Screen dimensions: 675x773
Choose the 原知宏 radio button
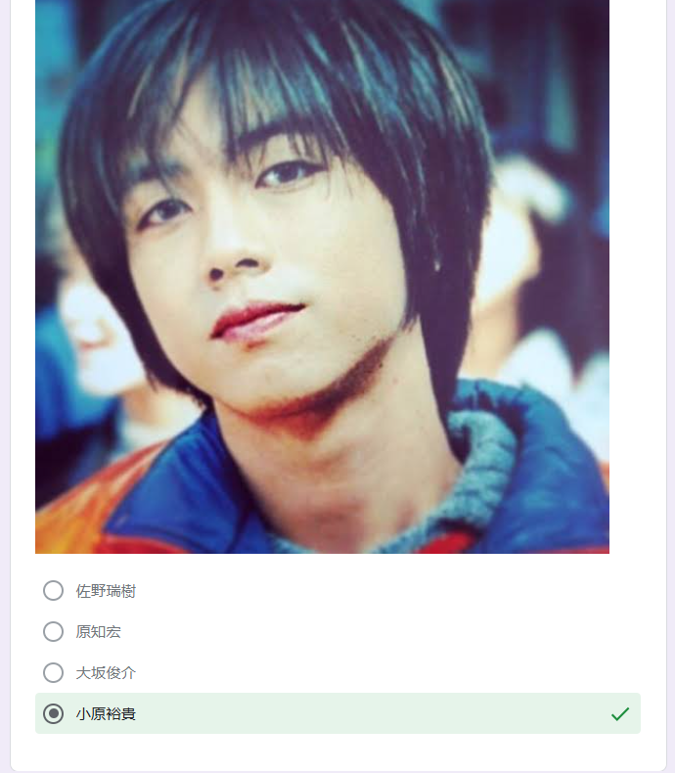(53, 631)
